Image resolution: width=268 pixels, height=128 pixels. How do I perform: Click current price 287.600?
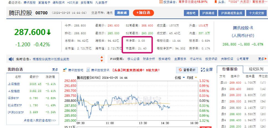coord(30,32)
